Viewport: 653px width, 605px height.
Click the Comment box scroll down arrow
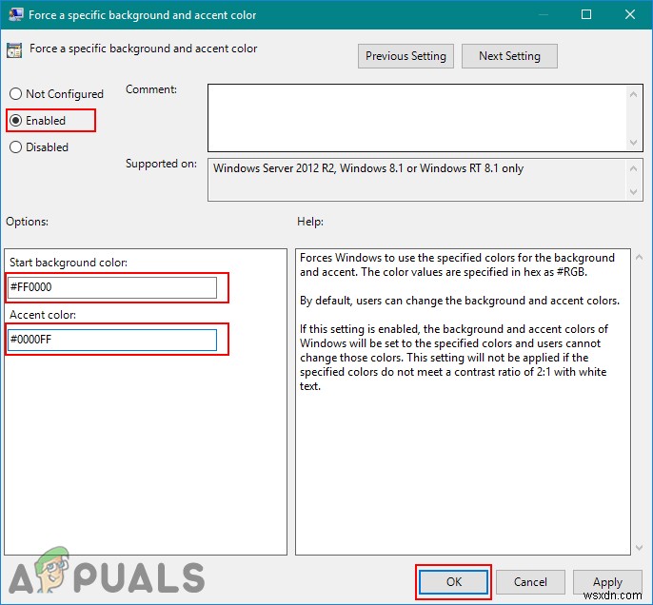click(633, 143)
